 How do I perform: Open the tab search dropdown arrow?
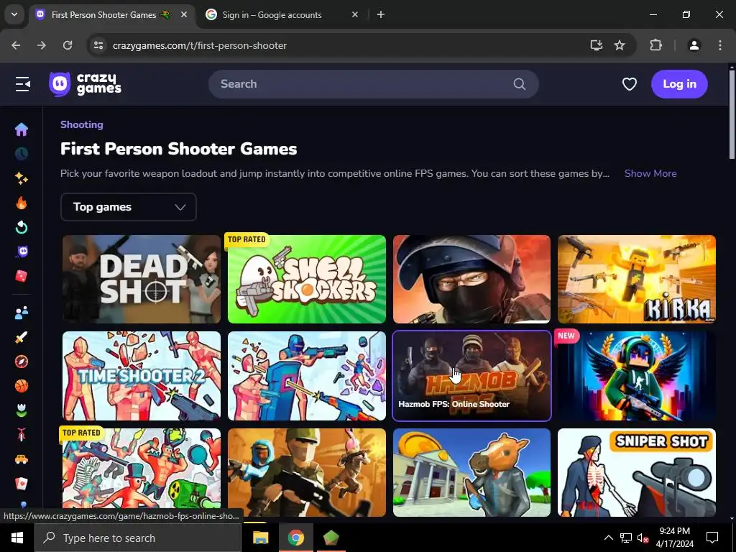point(14,14)
